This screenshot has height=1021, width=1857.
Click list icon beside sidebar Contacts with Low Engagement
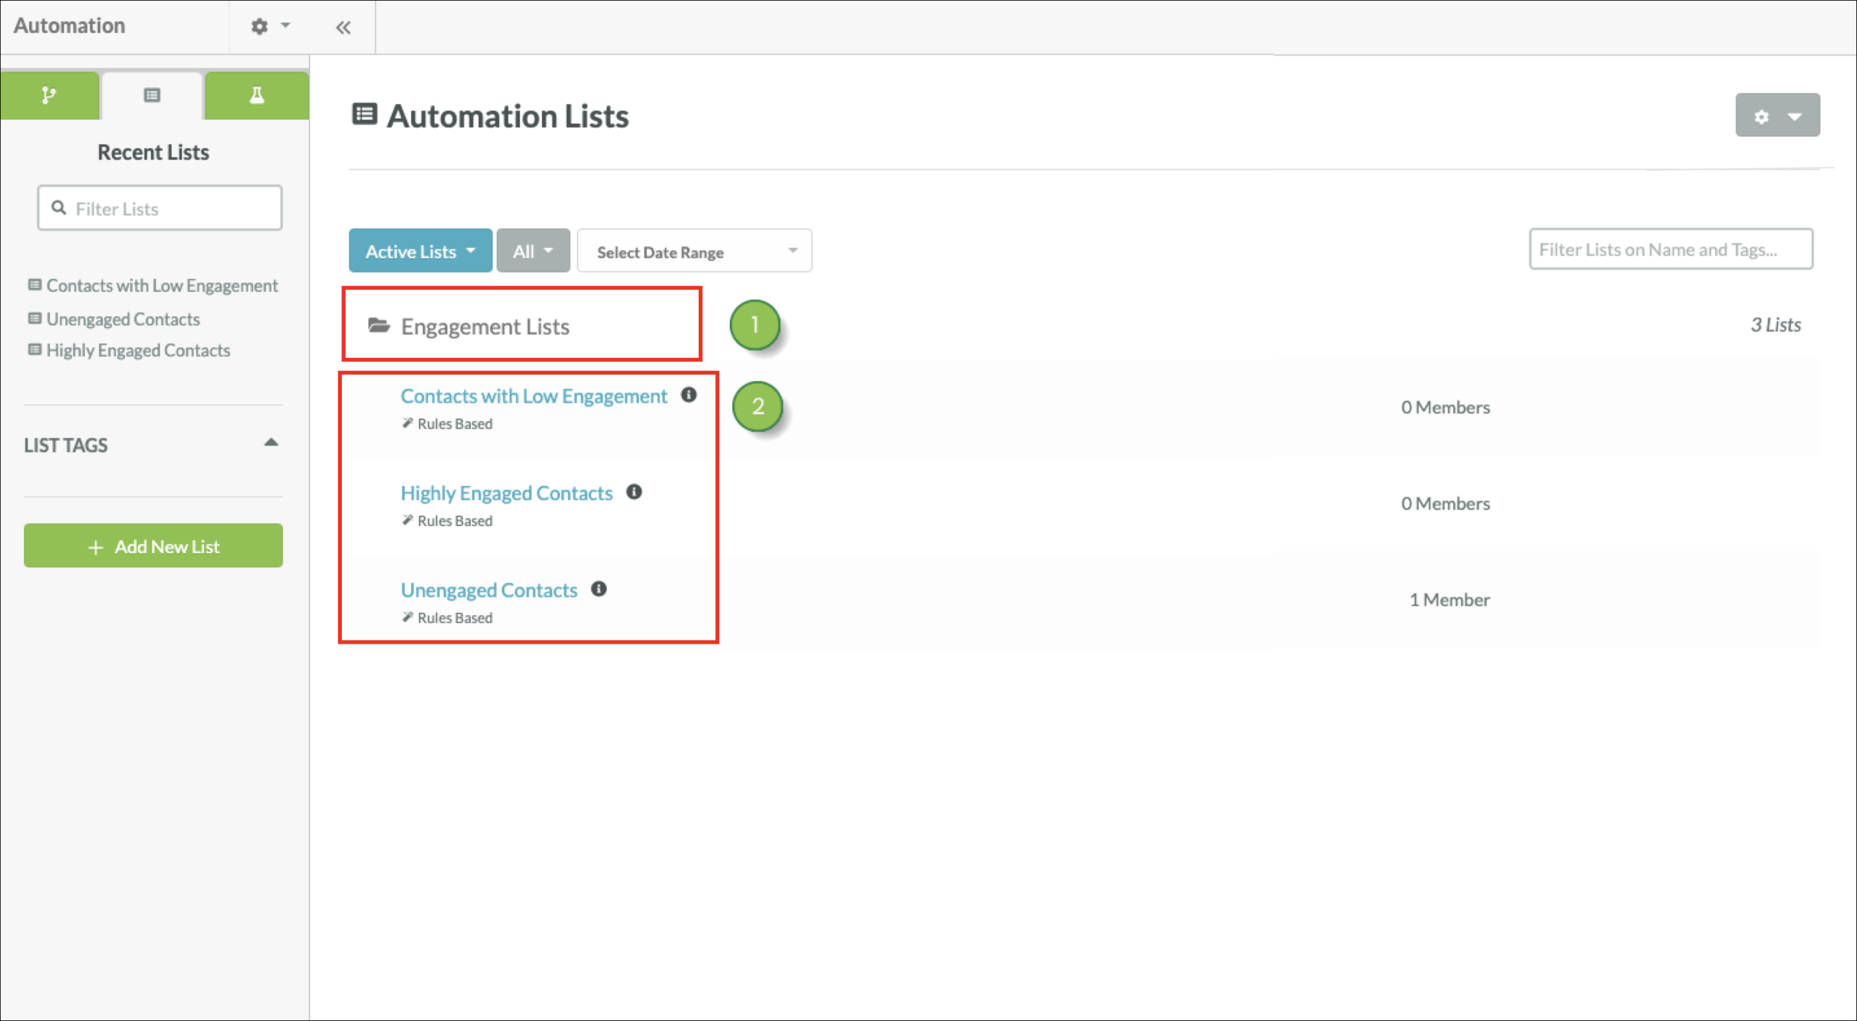(x=35, y=285)
